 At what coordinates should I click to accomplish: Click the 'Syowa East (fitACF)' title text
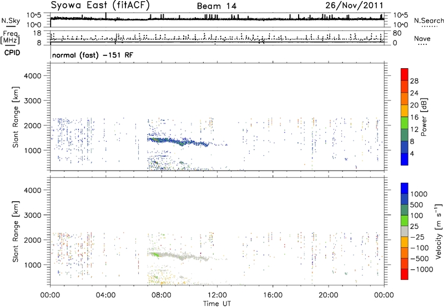pyautogui.click(x=100, y=6)
